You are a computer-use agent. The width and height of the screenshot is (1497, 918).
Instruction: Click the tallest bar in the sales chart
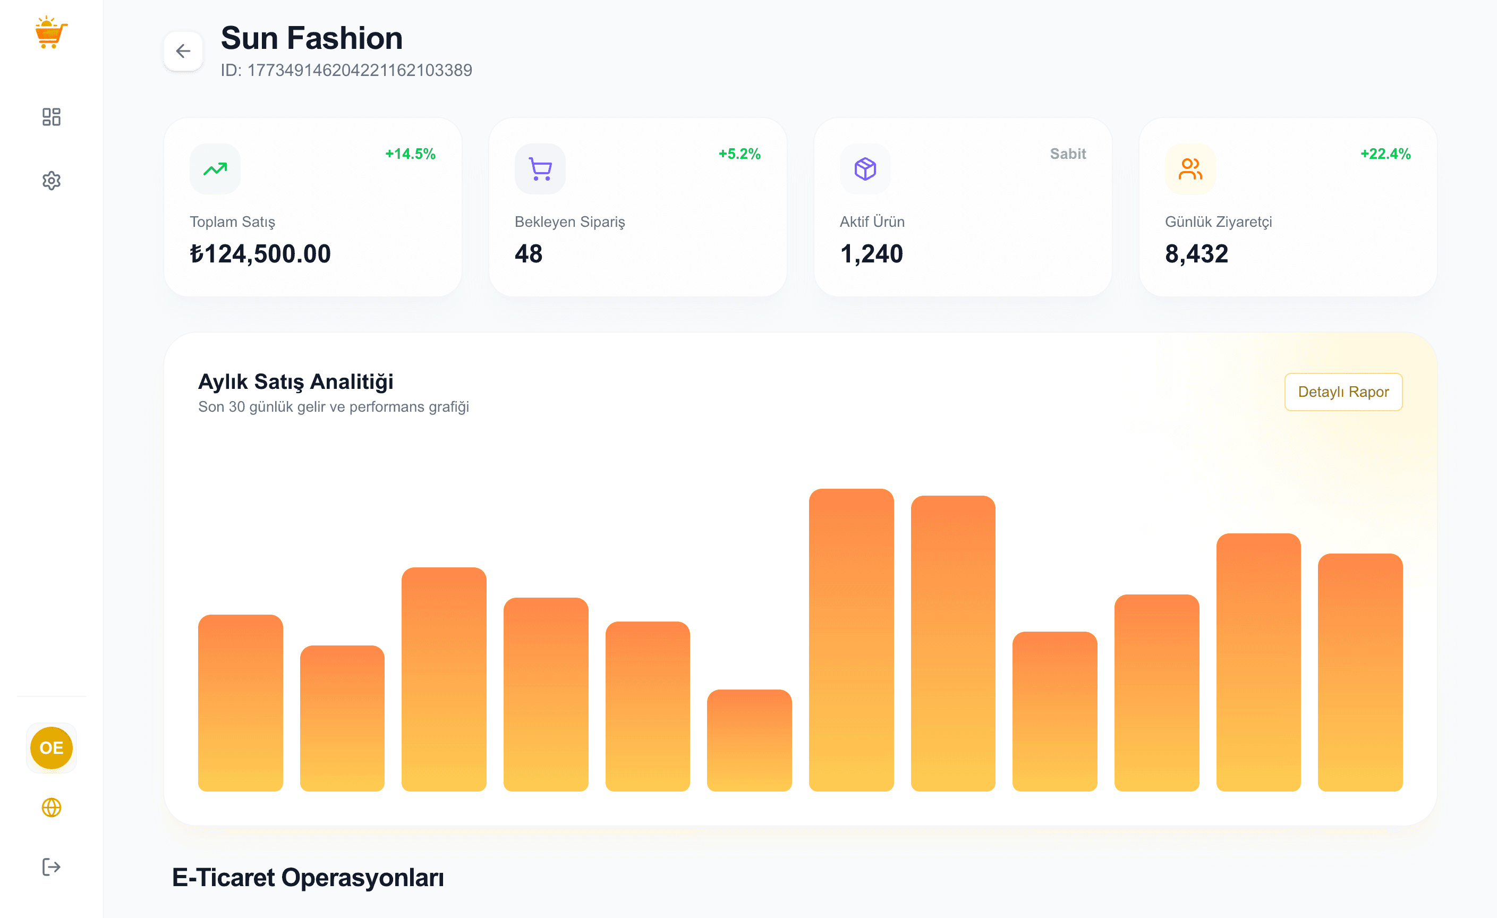click(851, 640)
